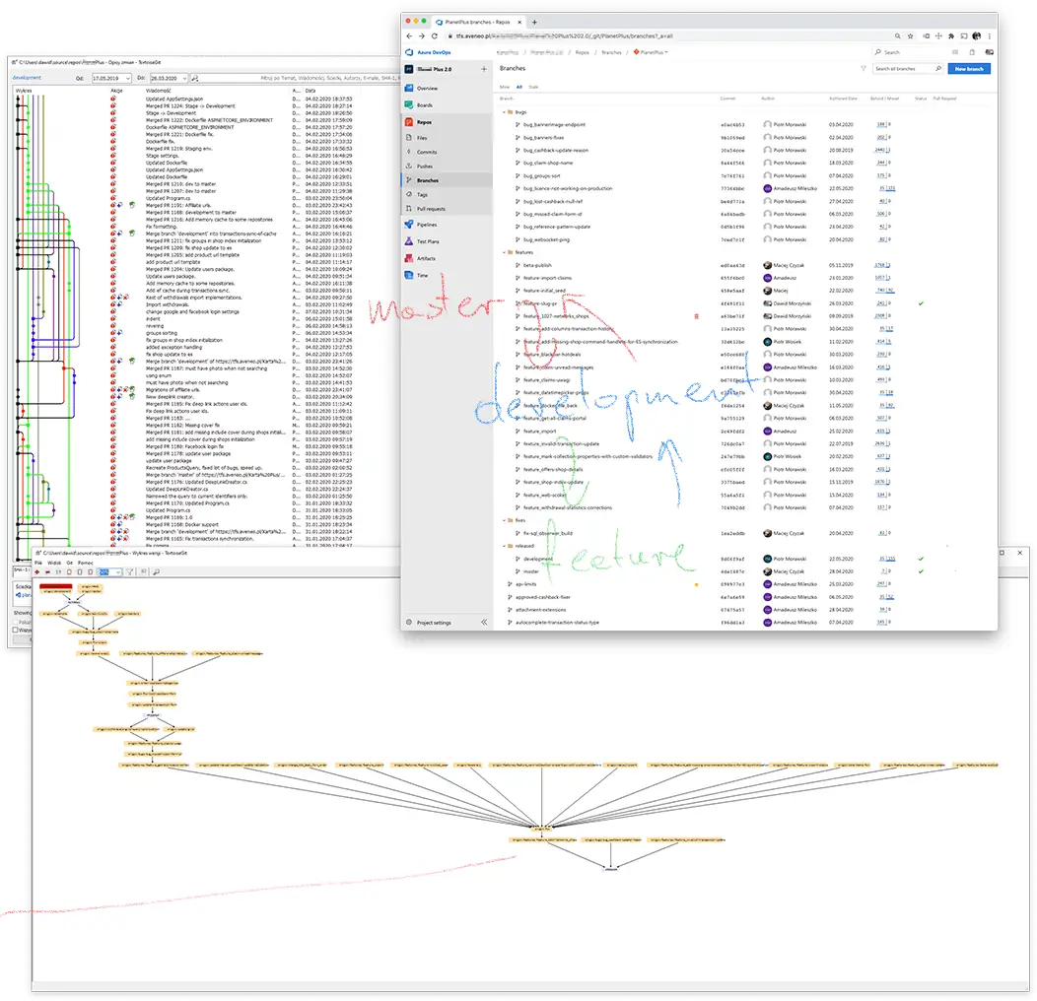Screen dimensions: 1037x1001
Task: Click Repos in the breadcrumb
Action: point(582,52)
